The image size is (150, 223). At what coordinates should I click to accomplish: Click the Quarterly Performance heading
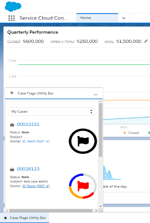[x=33, y=32]
